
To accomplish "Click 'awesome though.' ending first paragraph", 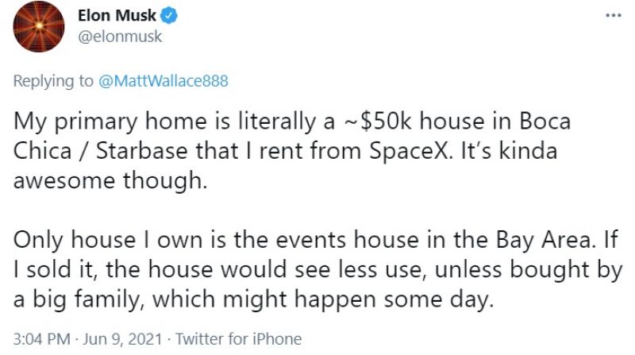I will point(110,180).
